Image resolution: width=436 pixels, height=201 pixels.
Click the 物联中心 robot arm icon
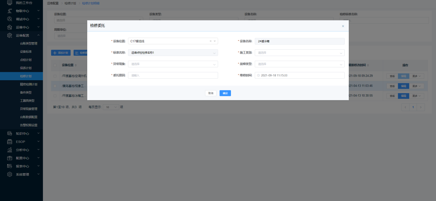click(x=10, y=11)
